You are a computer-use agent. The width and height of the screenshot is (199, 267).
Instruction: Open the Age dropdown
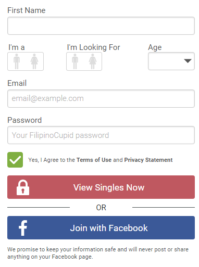click(x=171, y=61)
